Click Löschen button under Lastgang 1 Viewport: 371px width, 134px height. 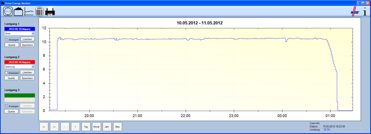tap(27, 39)
